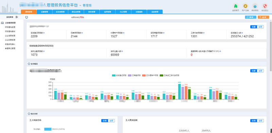Switch to the 信用管理 tab
Screen dimensions: 272x133
point(107,12)
